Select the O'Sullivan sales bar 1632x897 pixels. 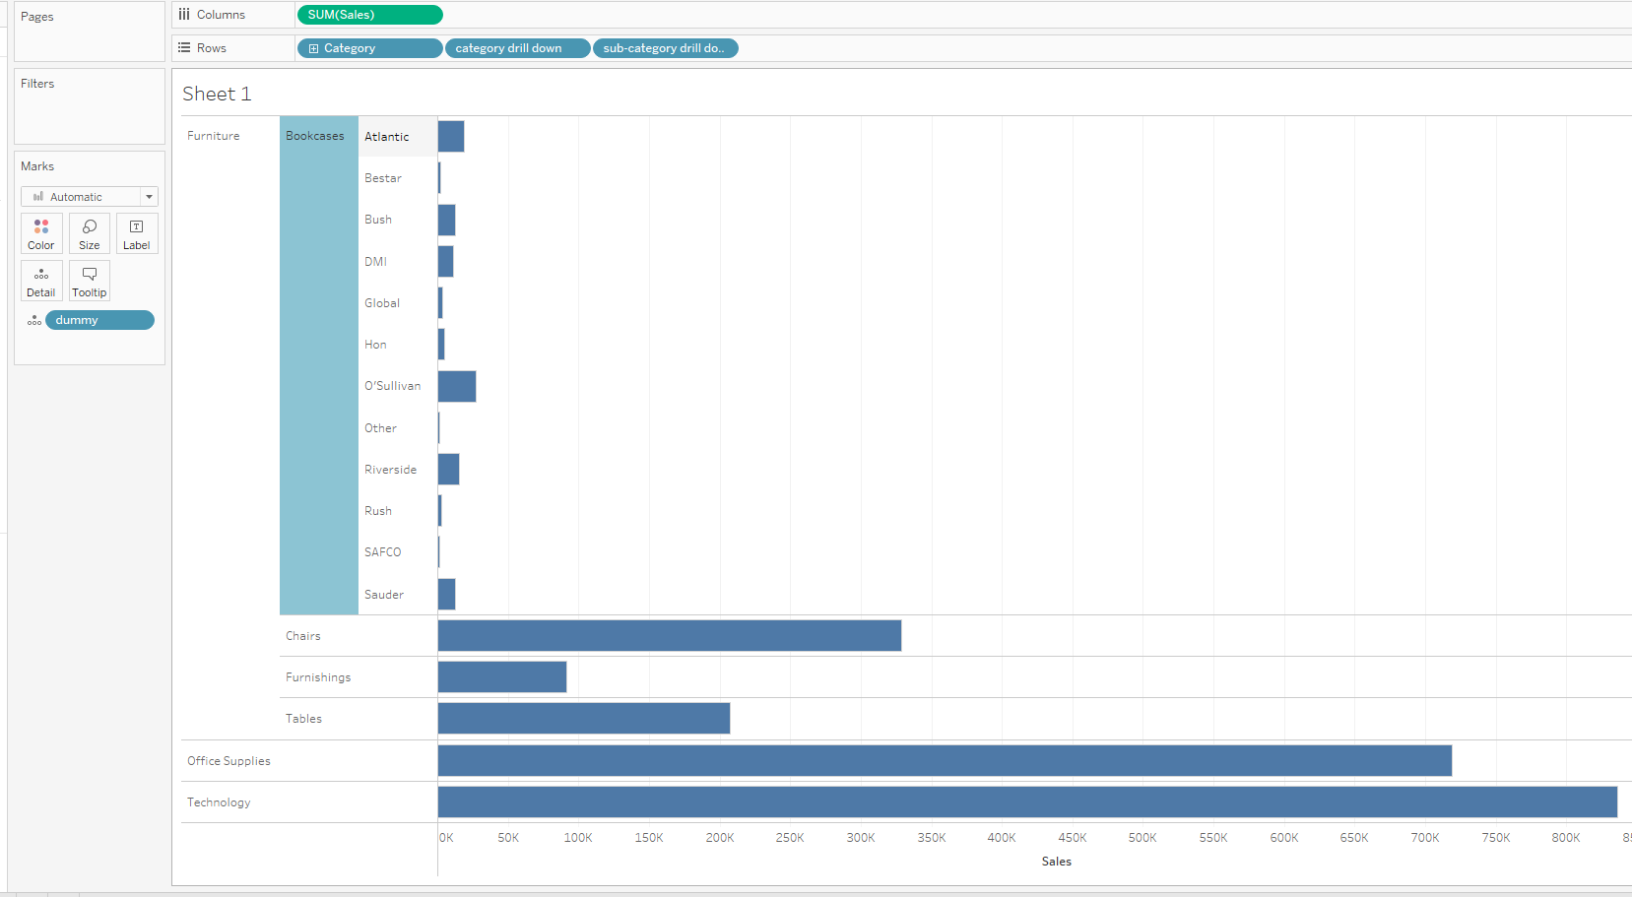click(457, 386)
